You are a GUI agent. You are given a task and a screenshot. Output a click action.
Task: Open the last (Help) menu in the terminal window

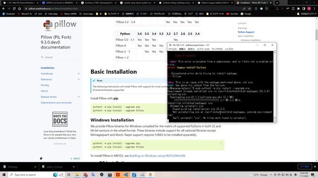[x=229, y=49]
